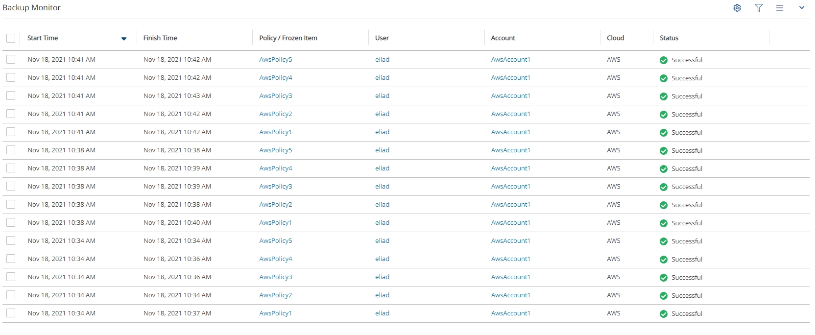Viewport: 815px width, 335px height.
Task: Select the first row's checkbox
Action: (11, 59)
